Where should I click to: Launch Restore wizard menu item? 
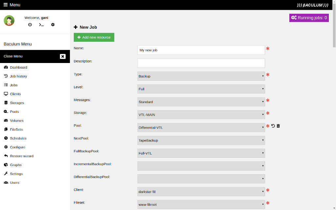coord(22,156)
